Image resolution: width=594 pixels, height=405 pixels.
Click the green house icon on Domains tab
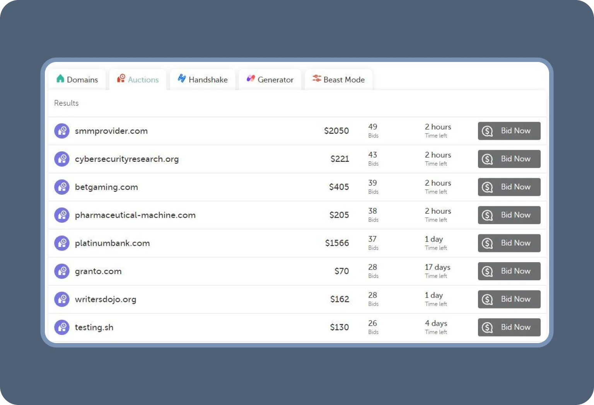point(60,79)
